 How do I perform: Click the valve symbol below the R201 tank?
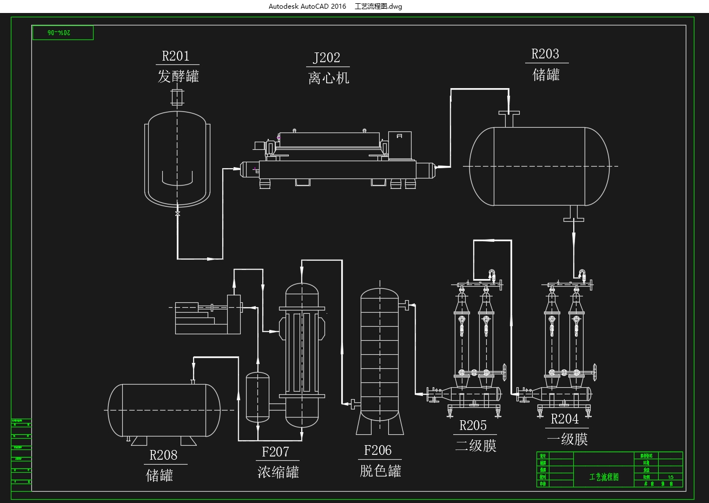[177, 214]
